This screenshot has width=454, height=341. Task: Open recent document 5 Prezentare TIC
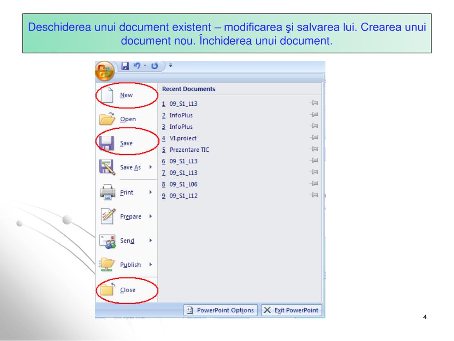185,150
